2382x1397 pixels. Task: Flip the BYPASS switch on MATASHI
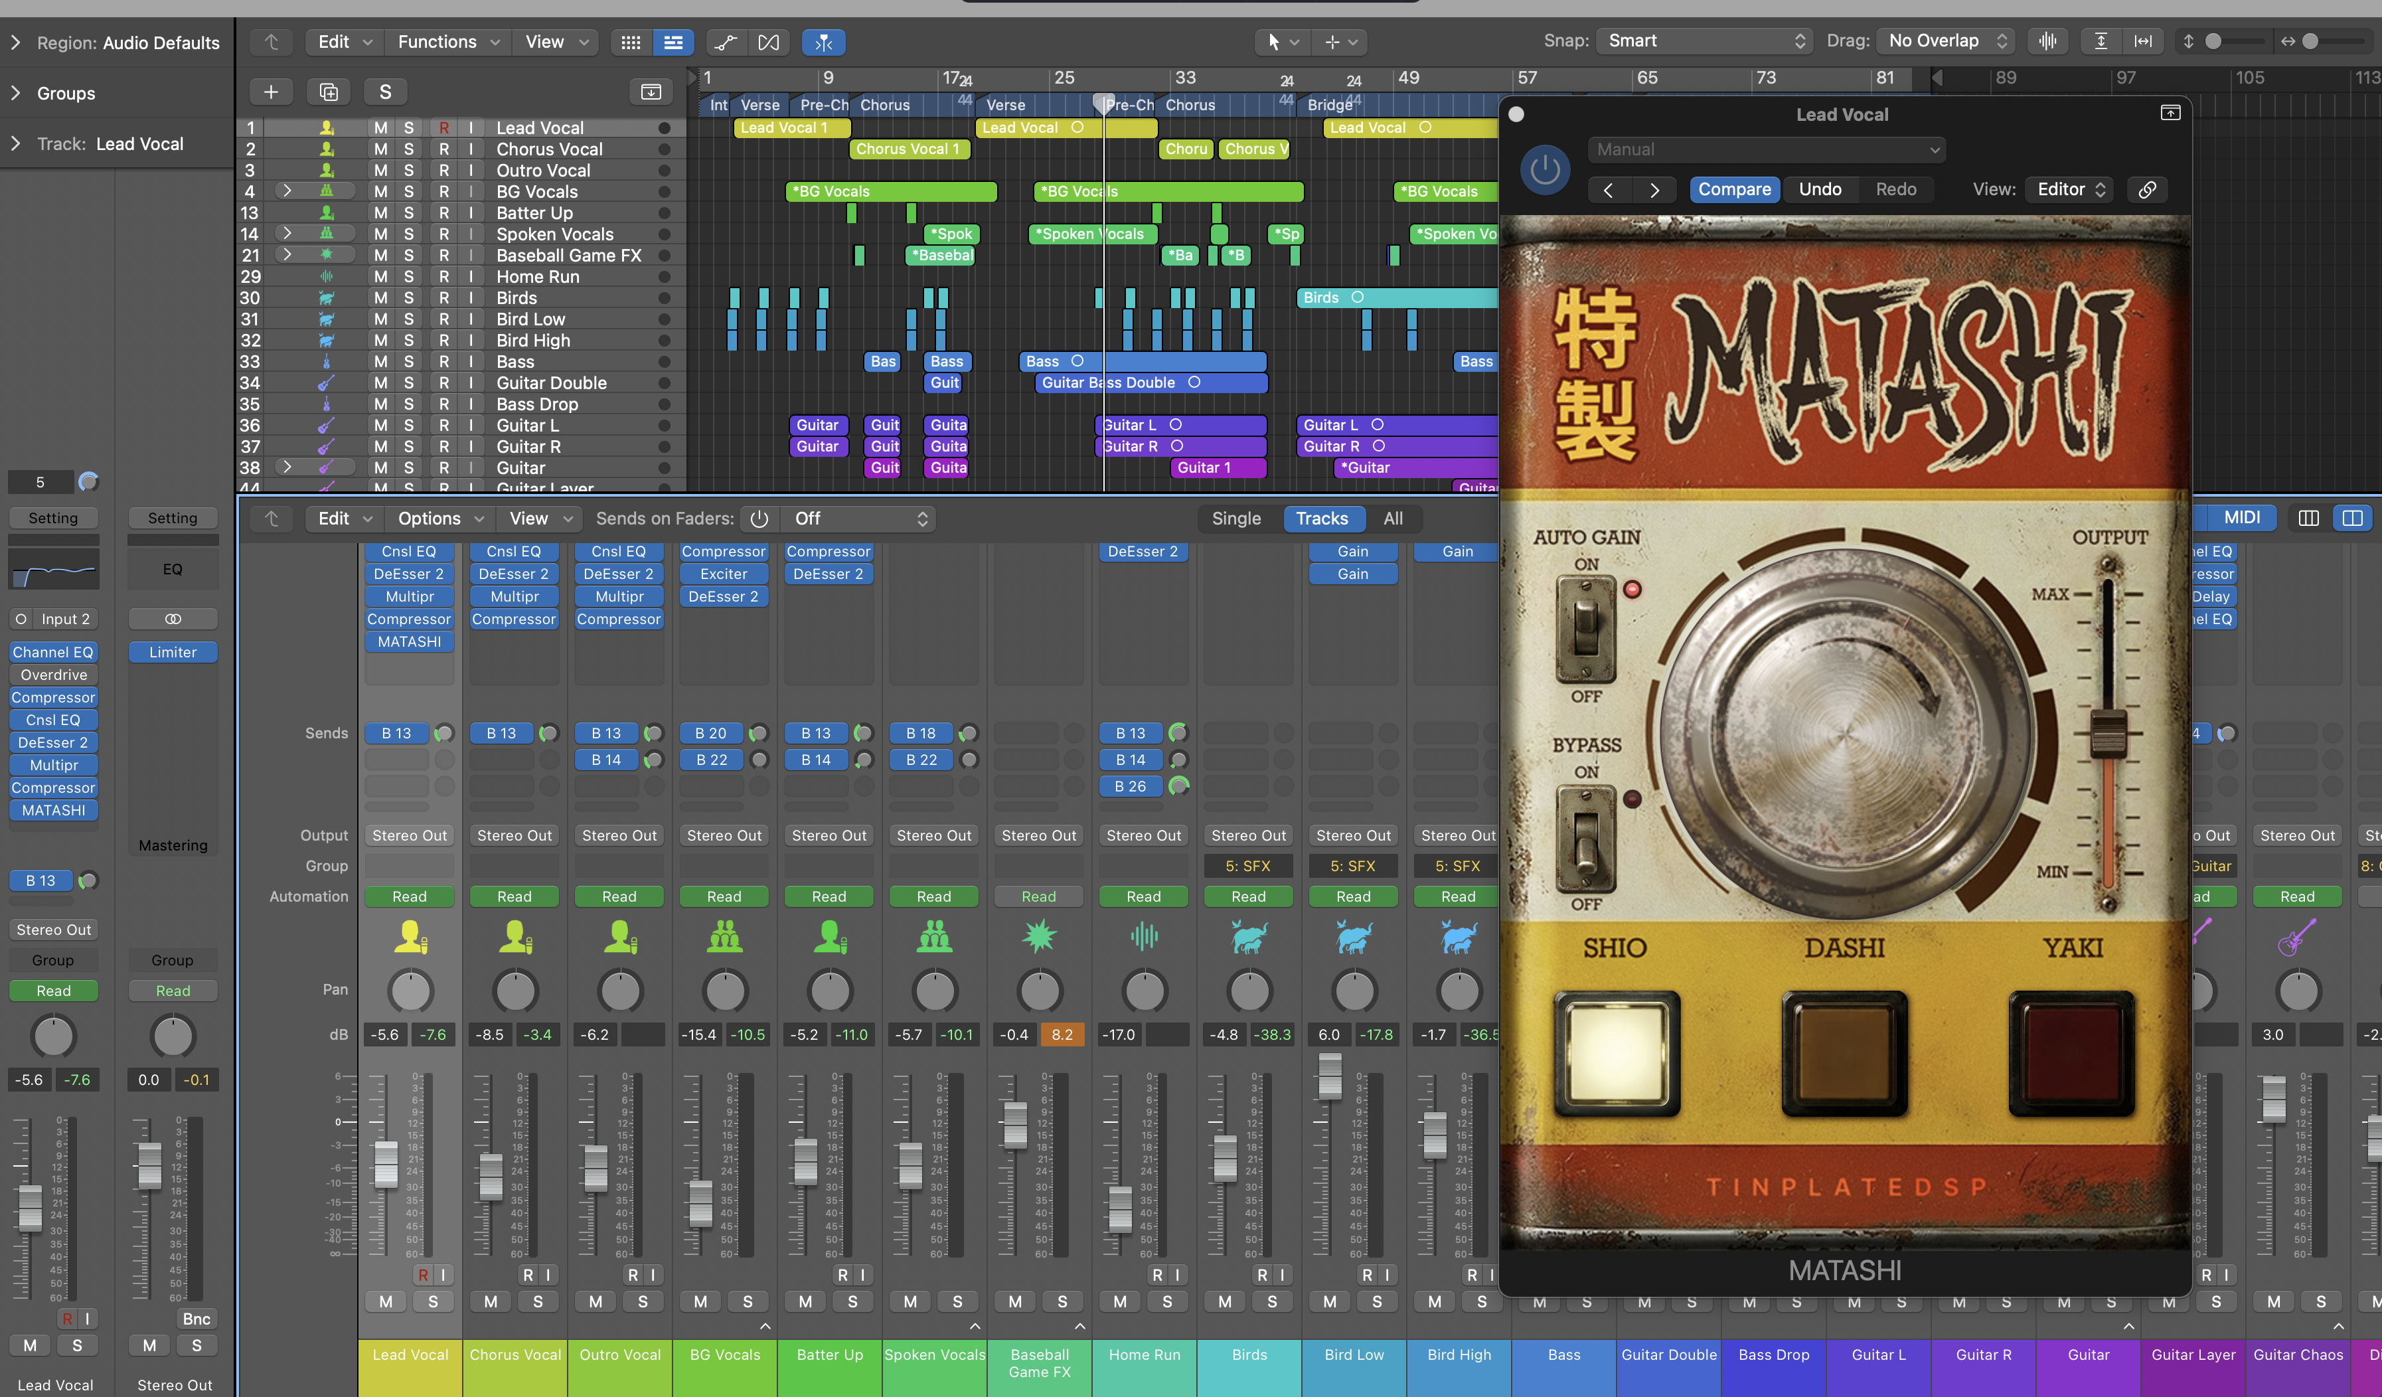pyautogui.click(x=1585, y=839)
